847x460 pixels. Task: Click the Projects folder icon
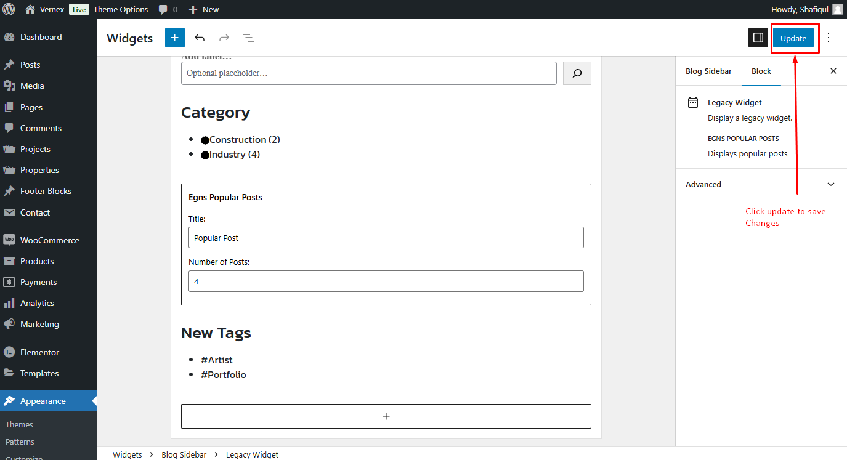pyautogui.click(x=9, y=149)
